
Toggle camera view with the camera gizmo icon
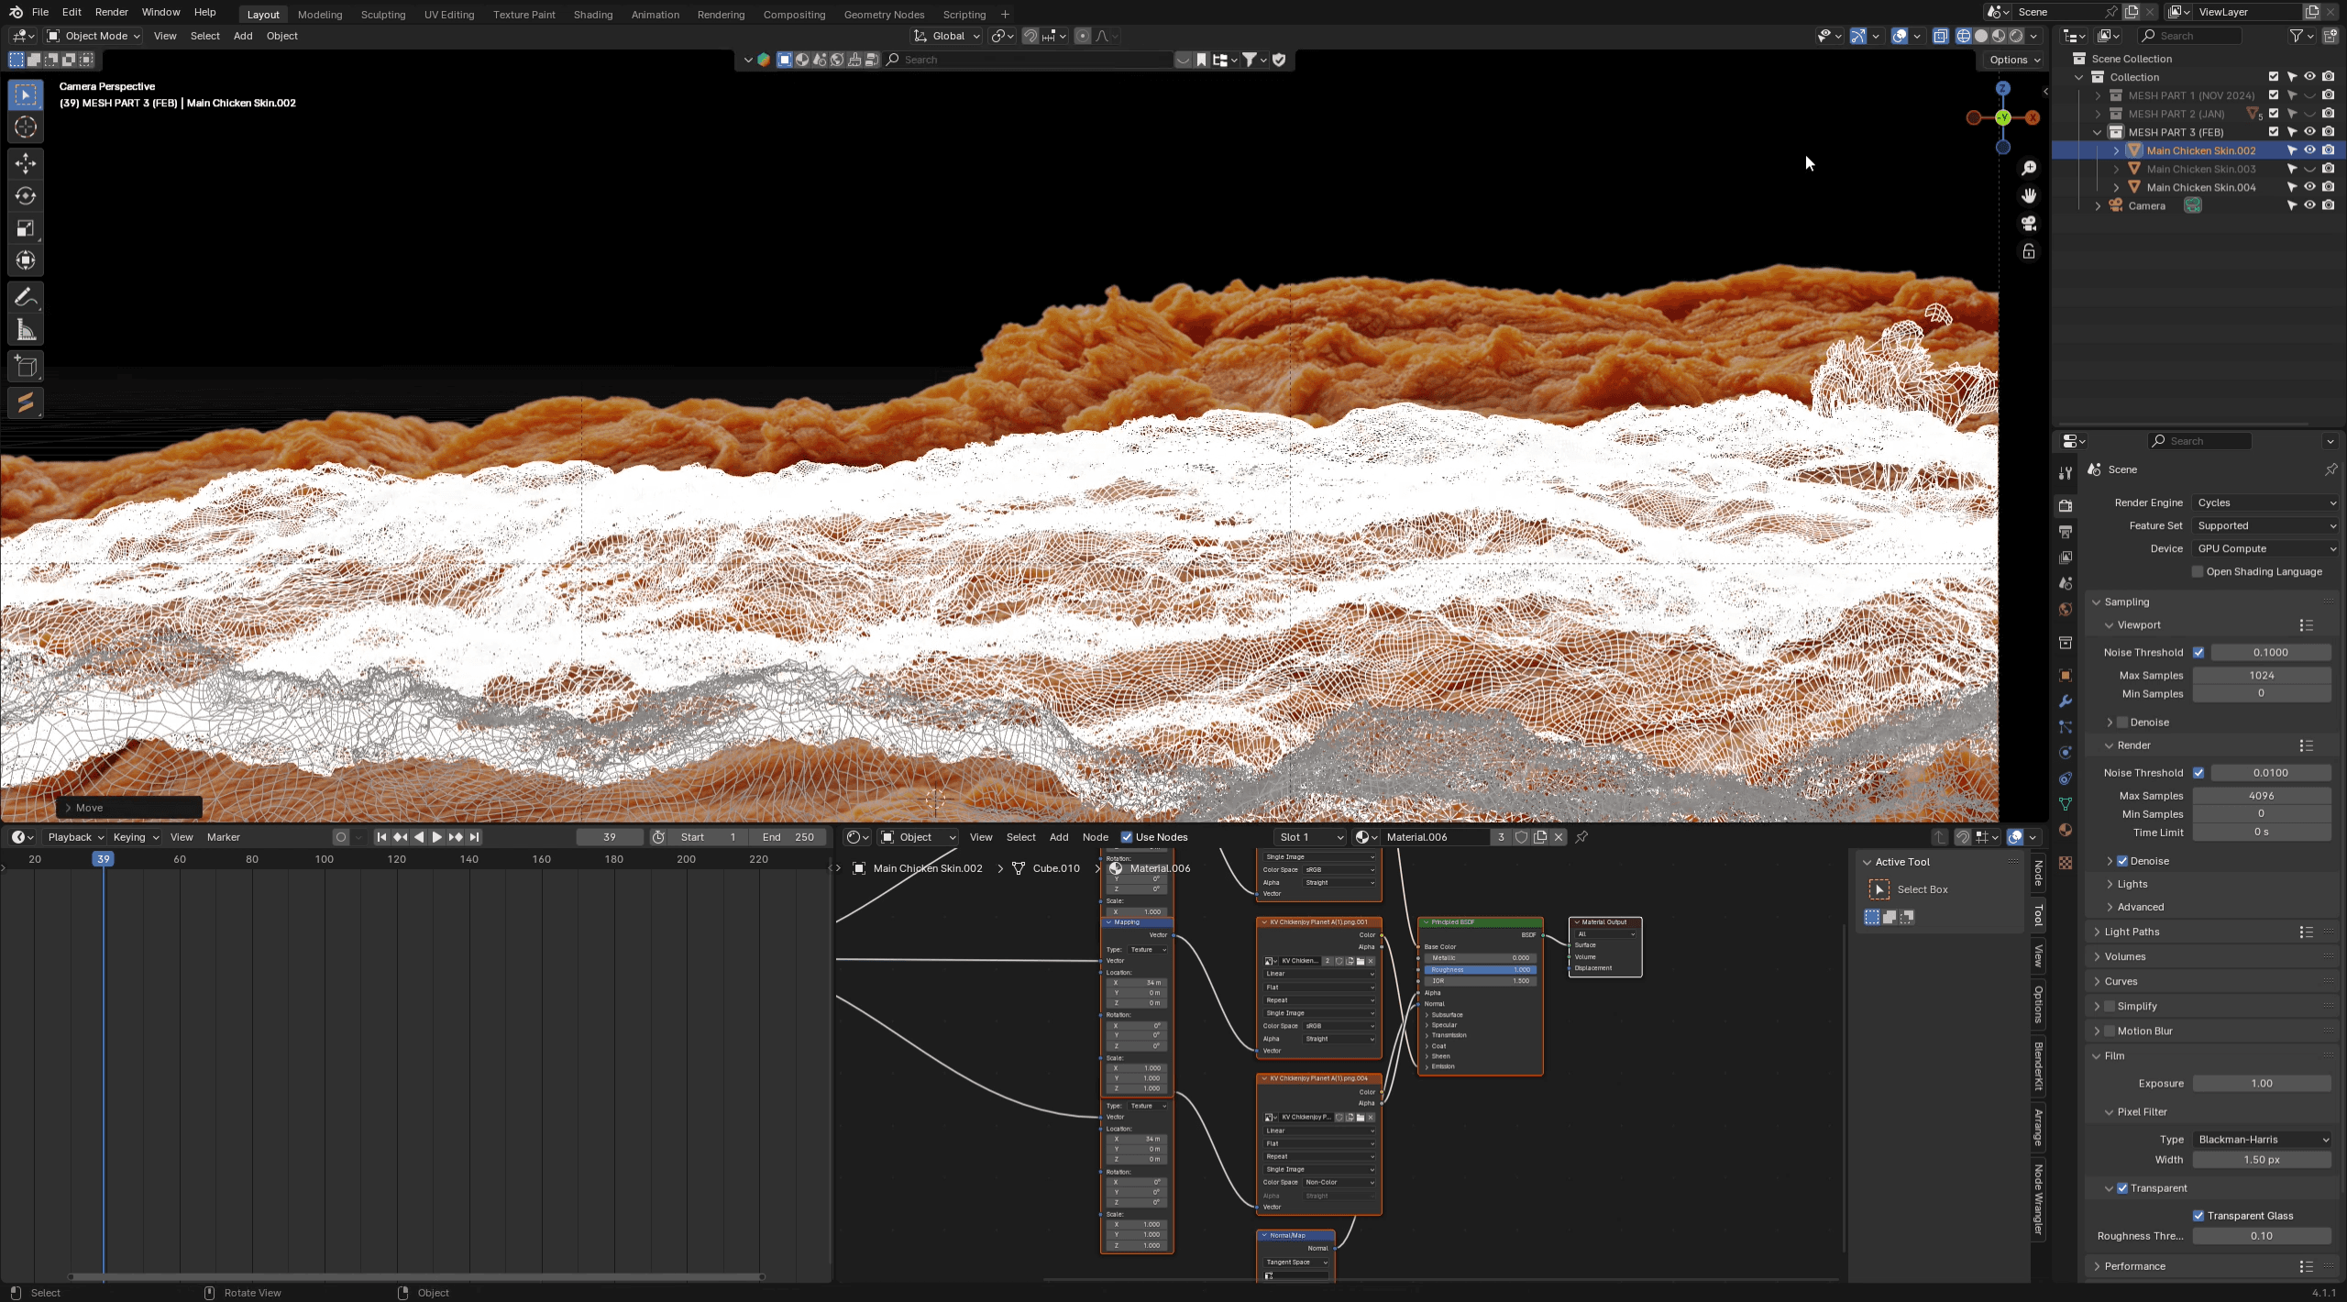tap(2029, 224)
